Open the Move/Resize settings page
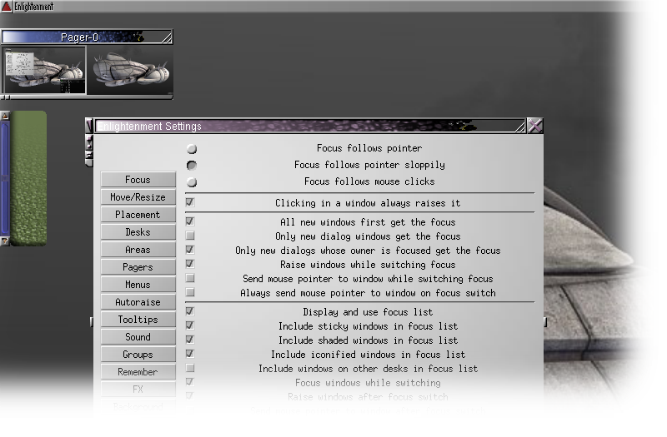This screenshot has width=667, height=437. (x=138, y=197)
